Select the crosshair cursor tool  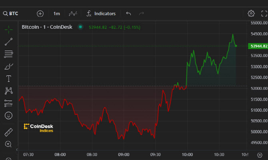[8, 30]
